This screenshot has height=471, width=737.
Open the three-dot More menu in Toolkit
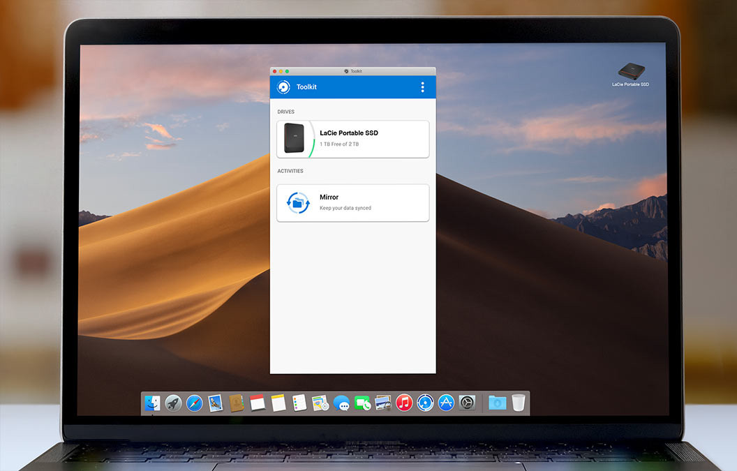tap(422, 87)
